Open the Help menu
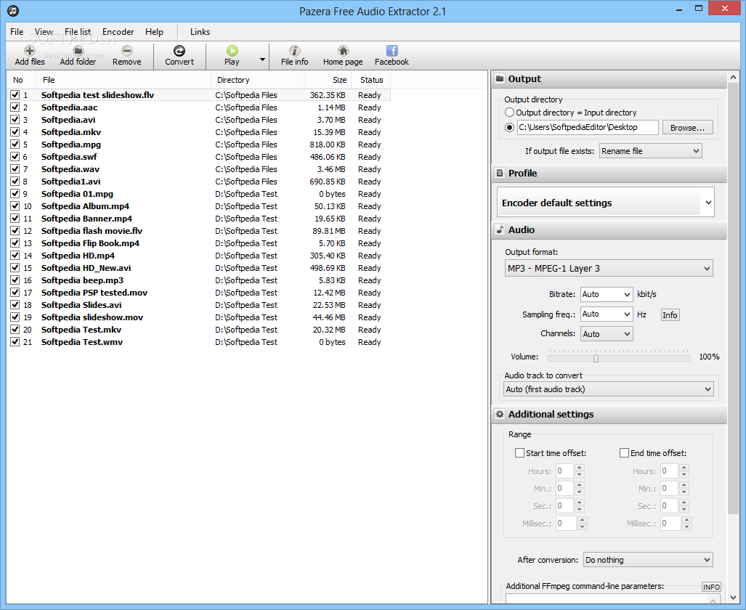 (154, 32)
